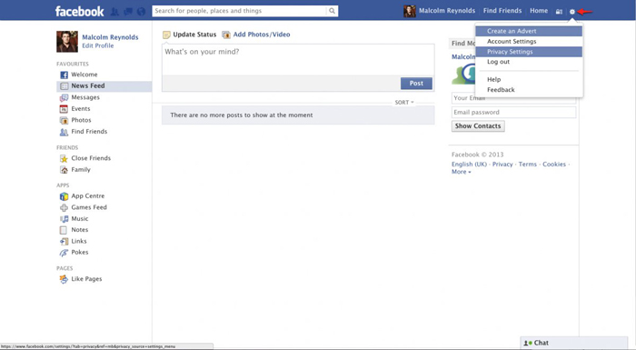The width and height of the screenshot is (636, 350).
Task: Click the Update Status icon
Action: [x=166, y=35]
